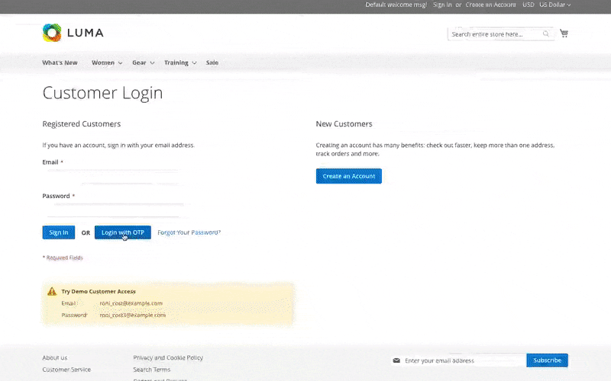The height and width of the screenshot is (381, 611).
Task: Click Try Demo Customer Access title
Action: point(99,291)
